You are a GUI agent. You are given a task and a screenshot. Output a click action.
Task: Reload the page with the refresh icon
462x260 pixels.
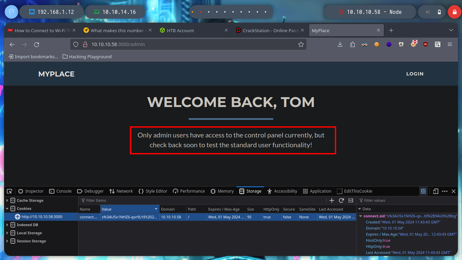pos(37,44)
